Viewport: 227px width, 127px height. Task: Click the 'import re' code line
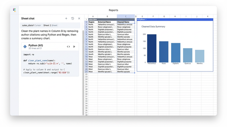[x=29, y=55]
